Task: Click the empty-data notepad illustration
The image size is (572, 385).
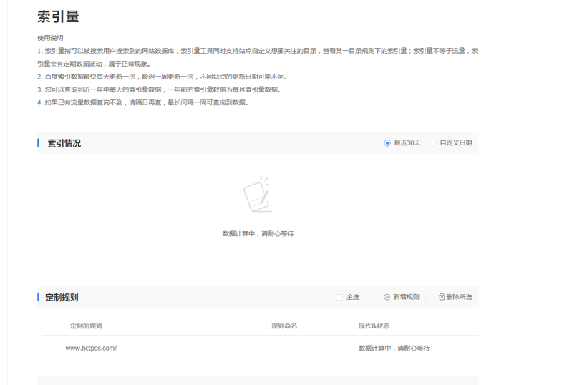Action: 258,195
